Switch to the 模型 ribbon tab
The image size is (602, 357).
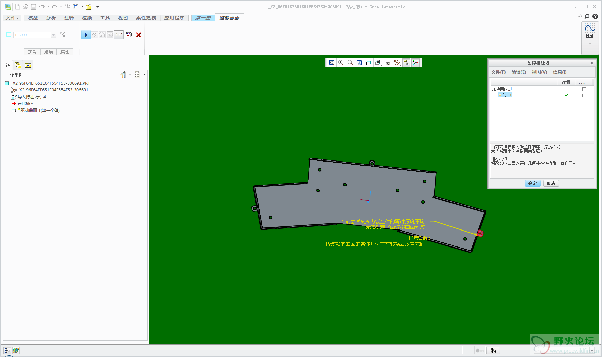[x=33, y=18]
